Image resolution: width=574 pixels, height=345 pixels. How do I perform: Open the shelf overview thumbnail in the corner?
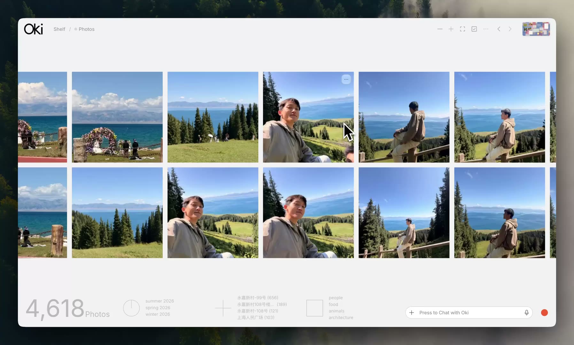536,29
